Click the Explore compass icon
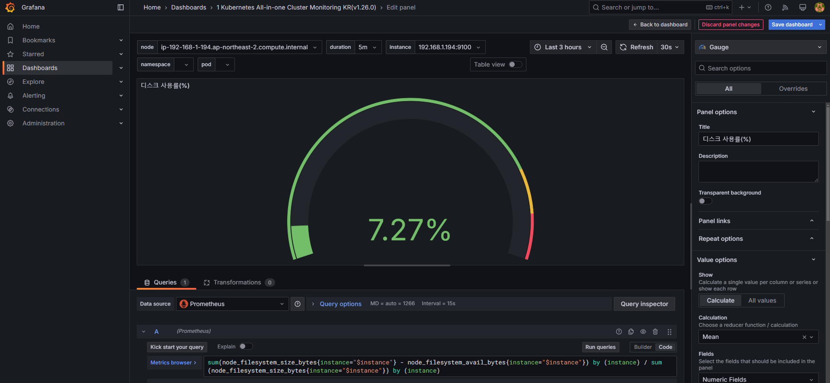 click(x=10, y=82)
